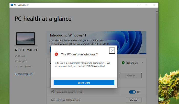Viewport: 179px width, 104px height.
Task: Click the laptop image above PC name
Action: (25, 39)
